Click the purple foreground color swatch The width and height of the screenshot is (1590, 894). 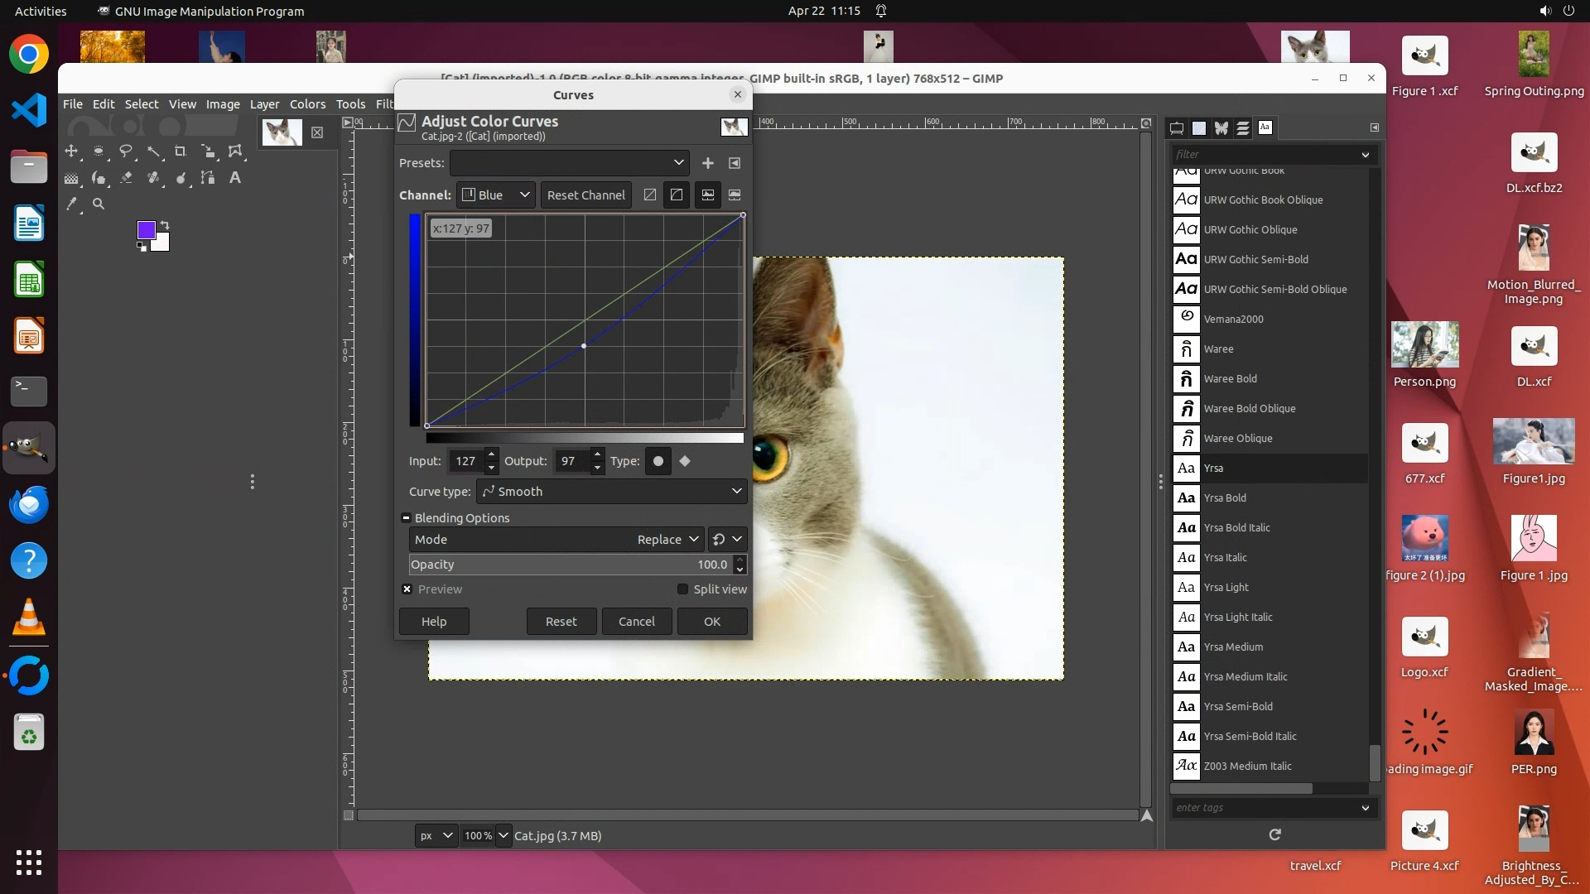coord(146,229)
